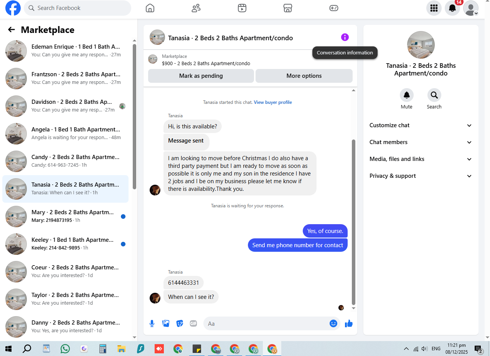Open chat with Danny

66,327
